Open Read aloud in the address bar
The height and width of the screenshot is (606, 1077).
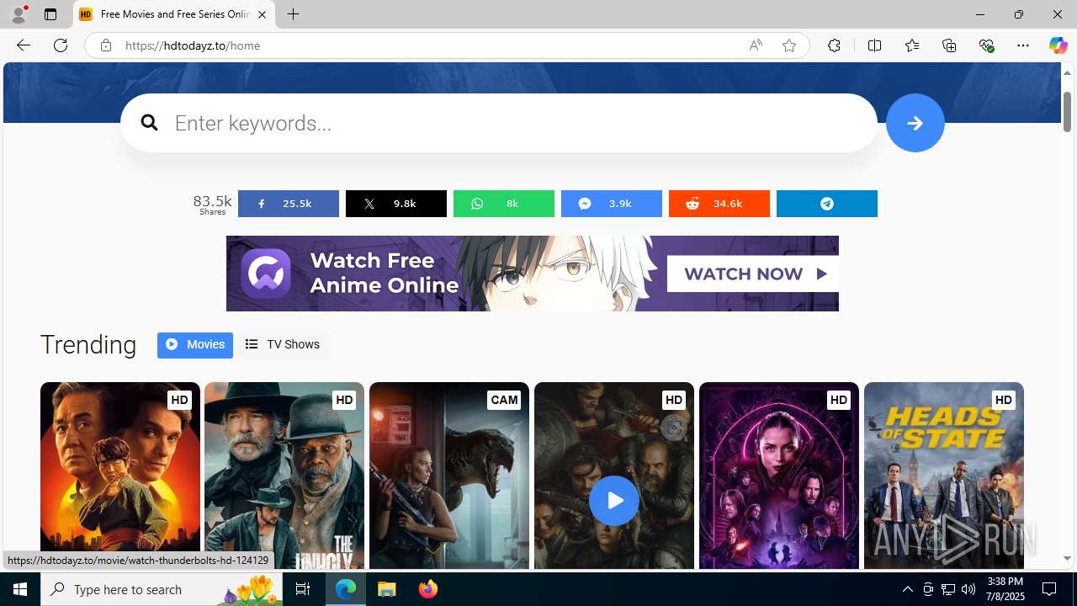click(756, 45)
